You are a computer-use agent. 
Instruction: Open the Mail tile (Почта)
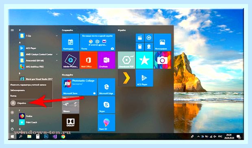(98, 42)
